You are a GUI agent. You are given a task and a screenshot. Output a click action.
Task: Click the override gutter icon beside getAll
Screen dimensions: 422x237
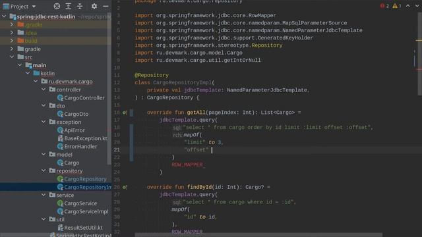pyautogui.click(x=125, y=113)
